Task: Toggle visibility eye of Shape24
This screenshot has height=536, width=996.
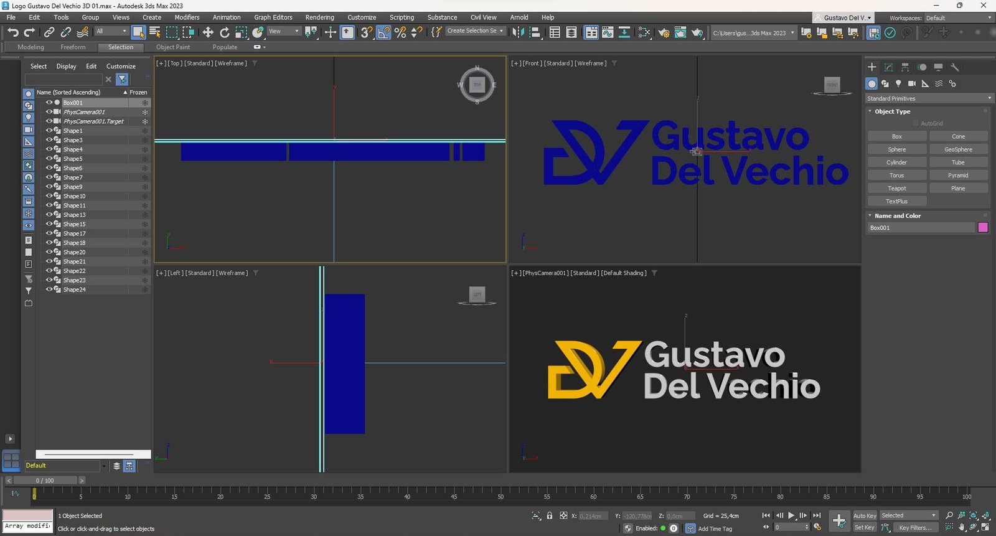Action: coord(49,289)
